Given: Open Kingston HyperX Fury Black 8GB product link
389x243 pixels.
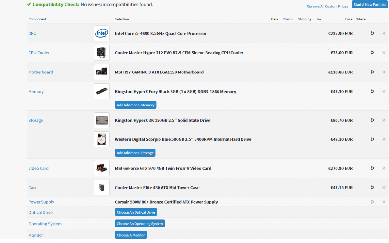Looking at the screenshot, I should coord(176,92).
